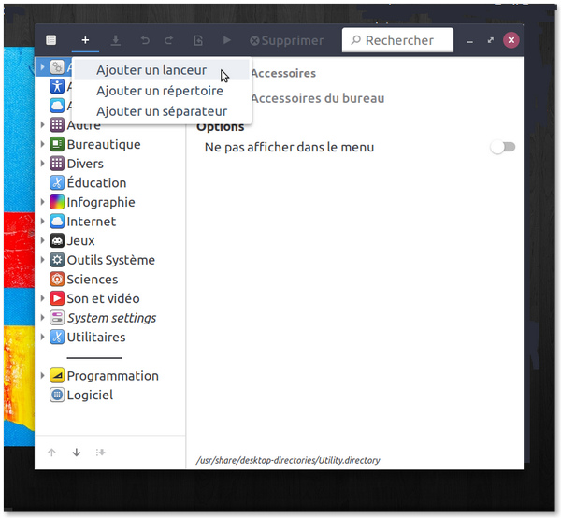
Task: Click the Supprimer button
Action: tap(286, 40)
